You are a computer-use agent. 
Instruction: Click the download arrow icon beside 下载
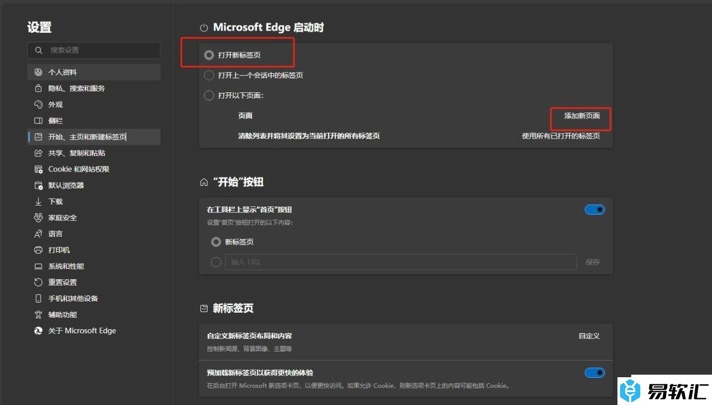click(x=38, y=201)
